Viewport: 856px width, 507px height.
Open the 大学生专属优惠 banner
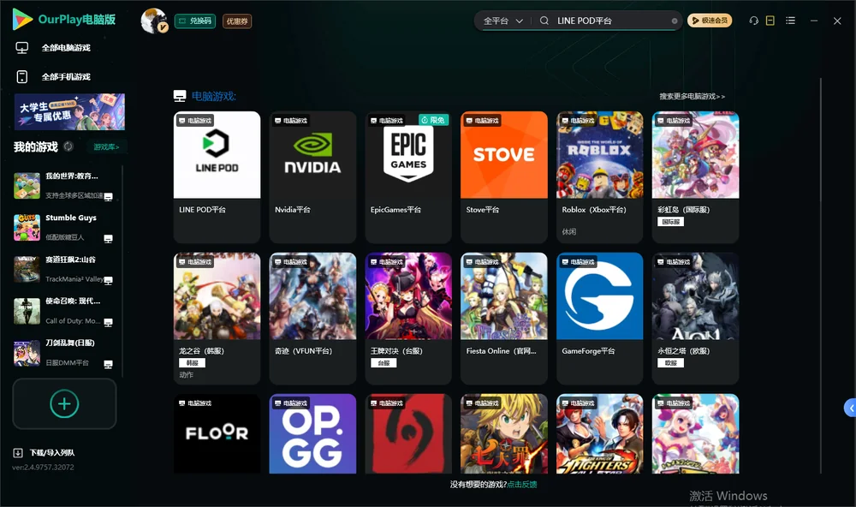[x=70, y=112]
